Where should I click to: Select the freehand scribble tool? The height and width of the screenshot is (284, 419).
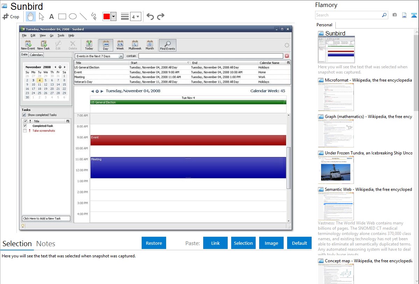coord(94,16)
